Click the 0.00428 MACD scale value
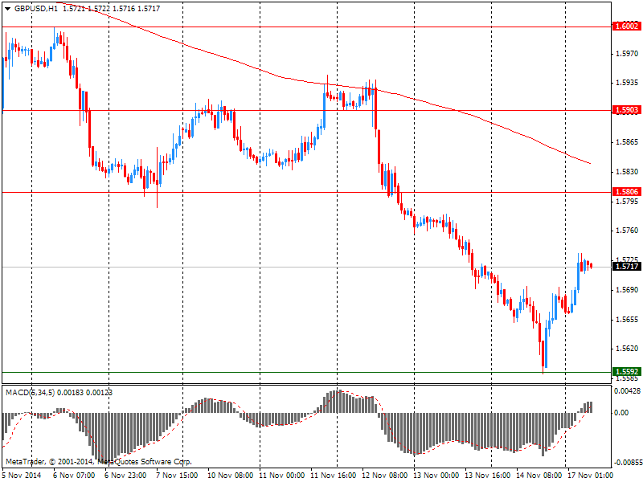The width and height of the screenshot is (643, 482). [627, 391]
